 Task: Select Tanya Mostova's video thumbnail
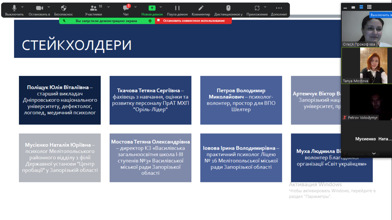(367, 65)
